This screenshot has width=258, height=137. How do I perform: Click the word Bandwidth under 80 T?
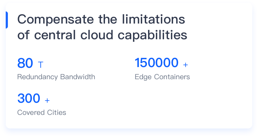78,77
